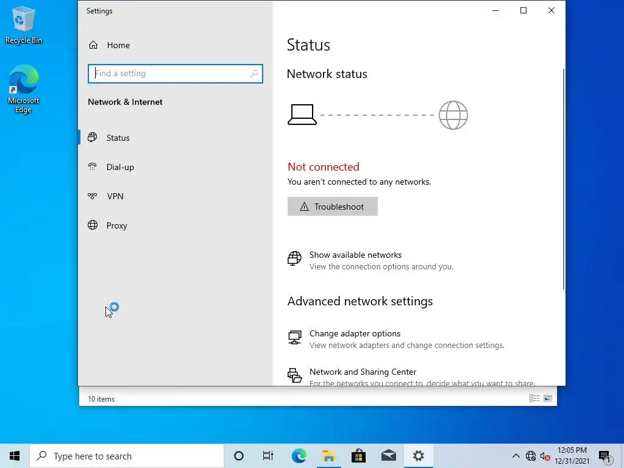The width and height of the screenshot is (624, 468).
Task: Open the Action Center notifications icon
Action: coord(604,456)
